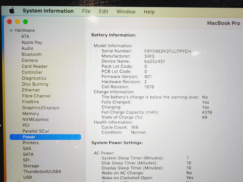
Task: Select PCI in the sidebar
Action: 26,125
